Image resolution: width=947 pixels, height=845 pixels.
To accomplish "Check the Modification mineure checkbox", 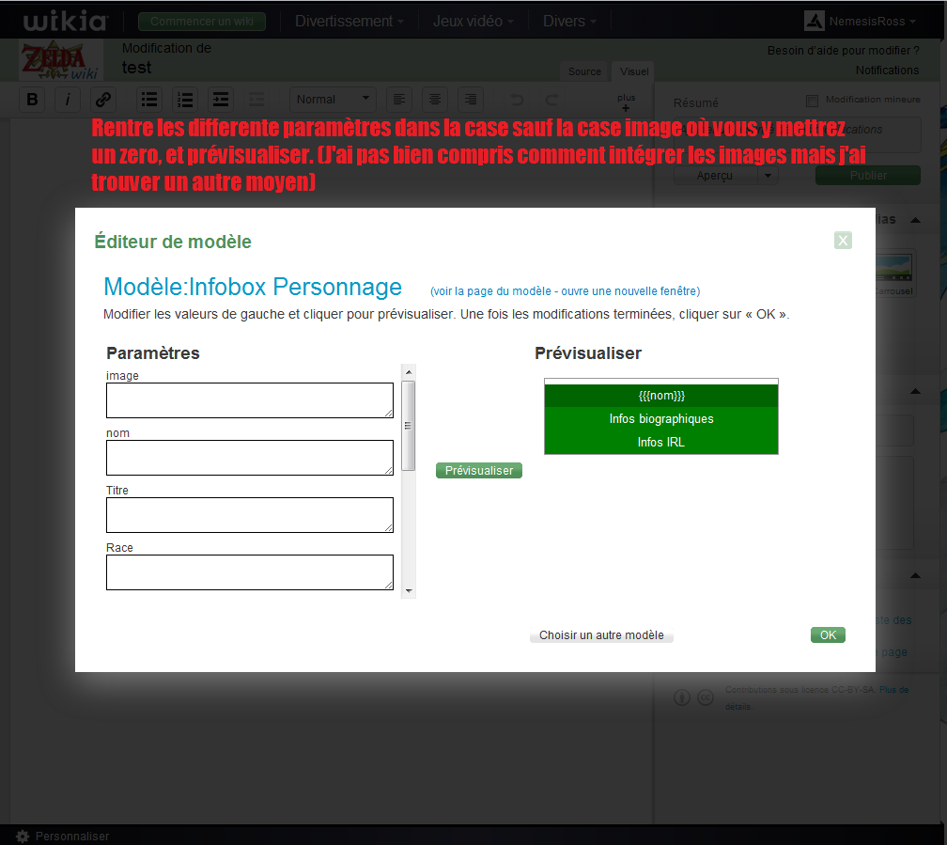I will click(813, 101).
